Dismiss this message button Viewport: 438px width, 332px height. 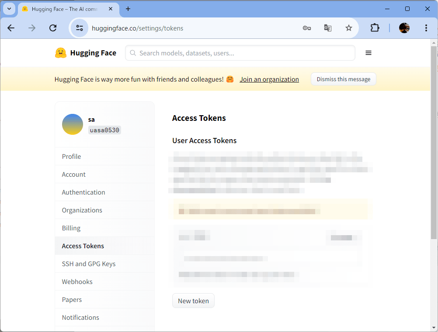pyautogui.click(x=343, y=79)
